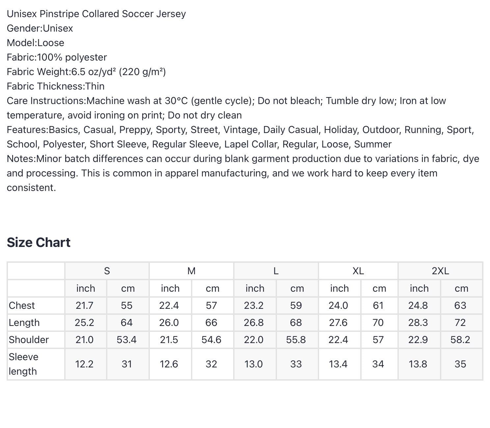Select the XL size column header
The height and width of the screenshot is (428, 490).
tap(358, 271)
